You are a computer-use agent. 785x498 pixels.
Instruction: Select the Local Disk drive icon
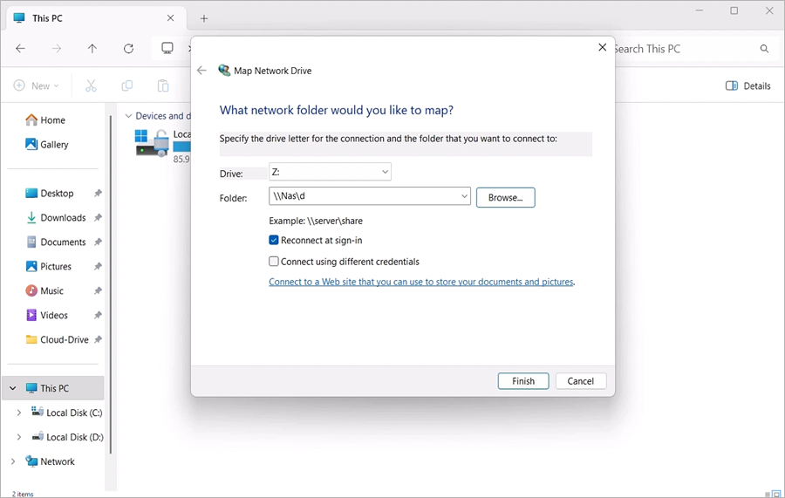tap(152, 143)
